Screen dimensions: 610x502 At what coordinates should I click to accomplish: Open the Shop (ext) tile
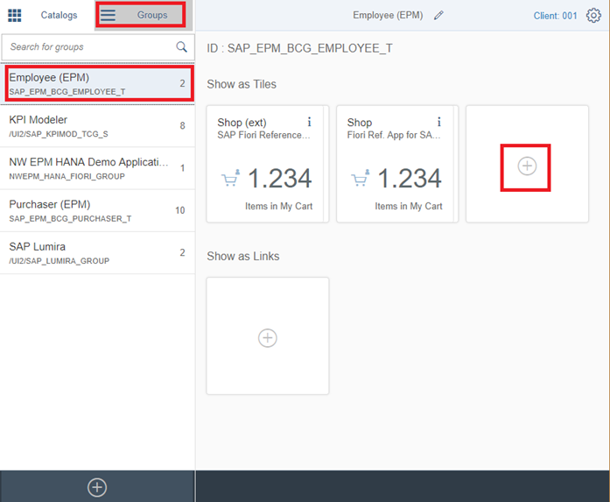point(268,164)
